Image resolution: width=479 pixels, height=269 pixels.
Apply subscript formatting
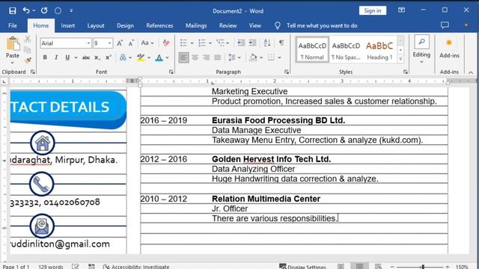coord(97,58)
